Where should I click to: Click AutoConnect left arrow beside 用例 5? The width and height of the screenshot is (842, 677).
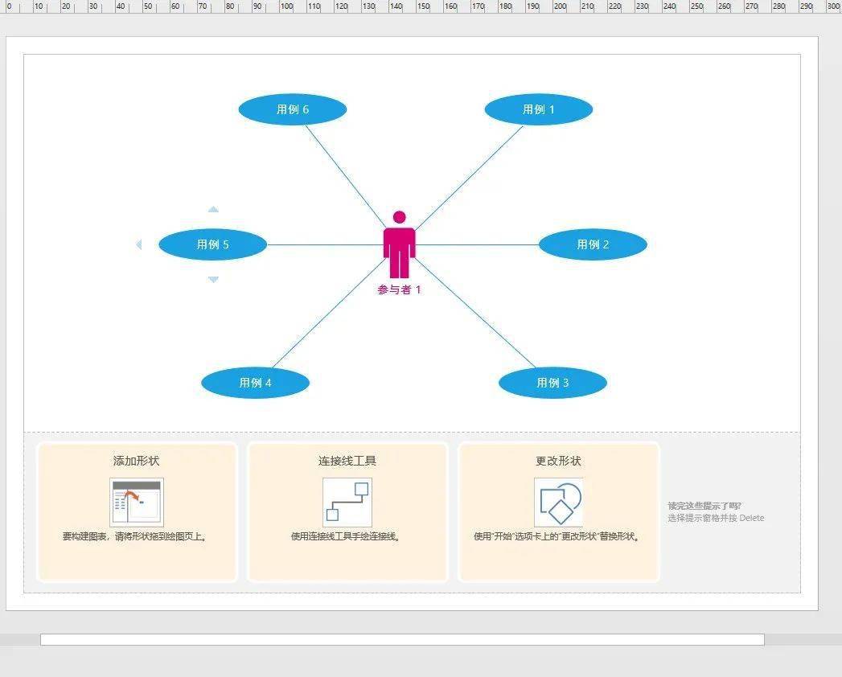coord(139,244)
